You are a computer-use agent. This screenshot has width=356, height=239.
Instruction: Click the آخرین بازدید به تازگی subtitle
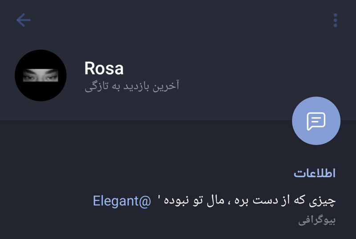pyautogui.click(x=132, y=86)
